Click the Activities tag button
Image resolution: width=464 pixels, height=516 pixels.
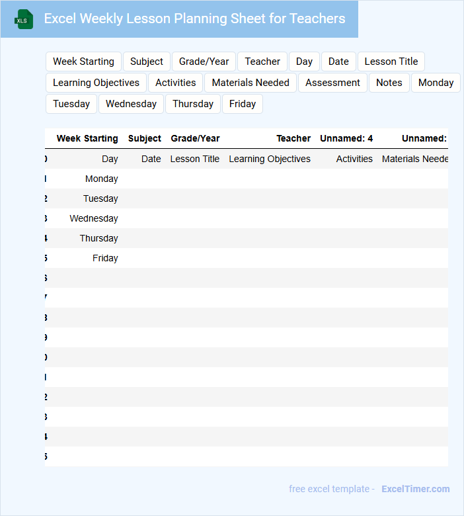(x=175, y=83)
